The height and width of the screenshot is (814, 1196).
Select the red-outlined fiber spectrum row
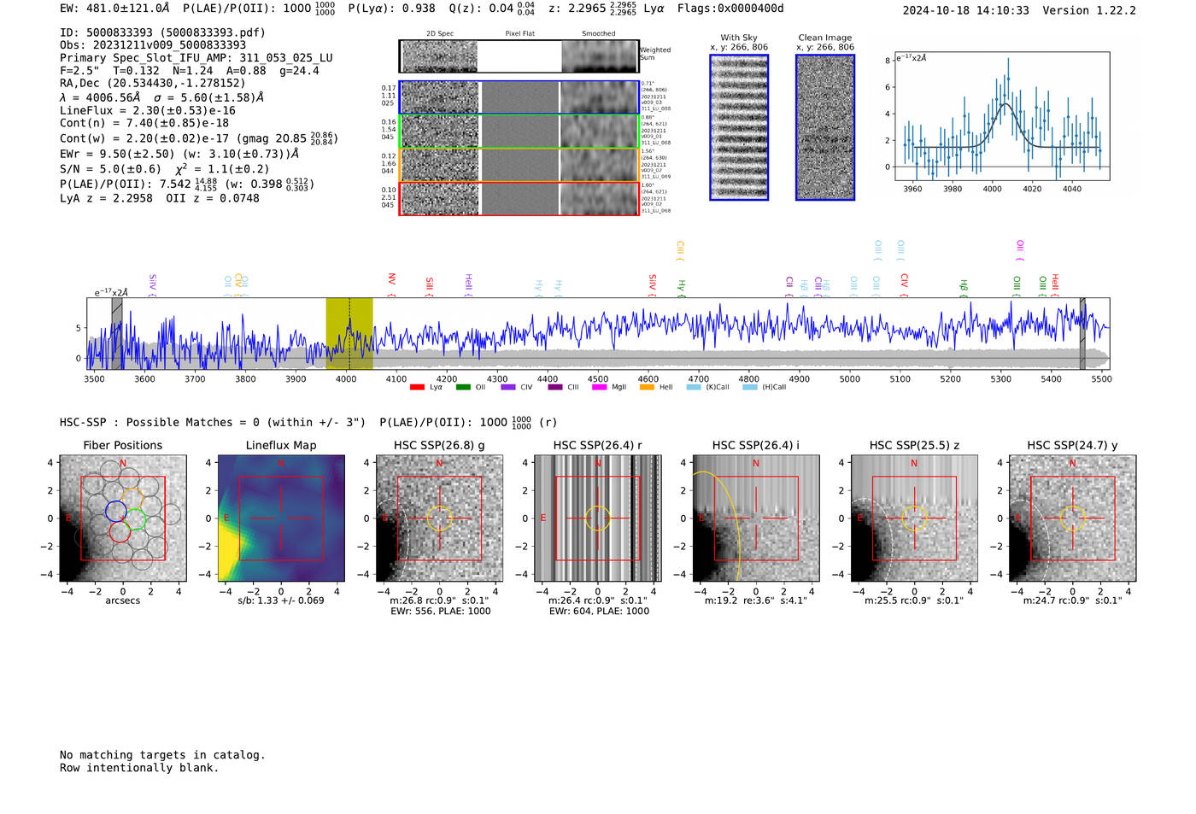(519, 198)
